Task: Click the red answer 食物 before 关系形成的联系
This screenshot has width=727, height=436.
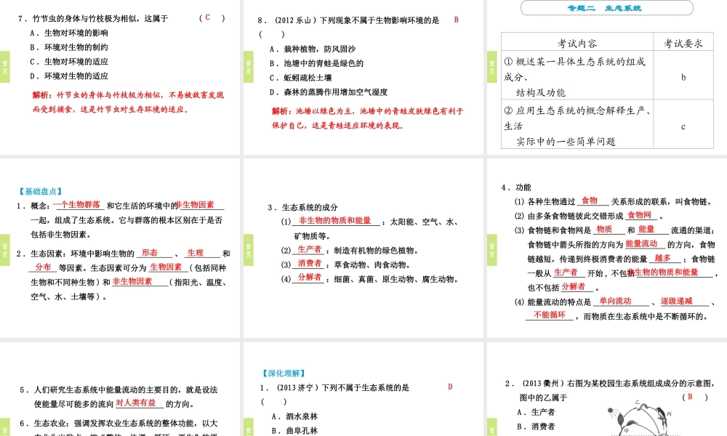Action: coord(590,201)
